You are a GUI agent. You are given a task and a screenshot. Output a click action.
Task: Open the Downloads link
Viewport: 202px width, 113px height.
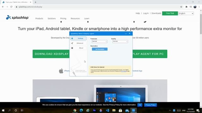click(x=156, y=13)
